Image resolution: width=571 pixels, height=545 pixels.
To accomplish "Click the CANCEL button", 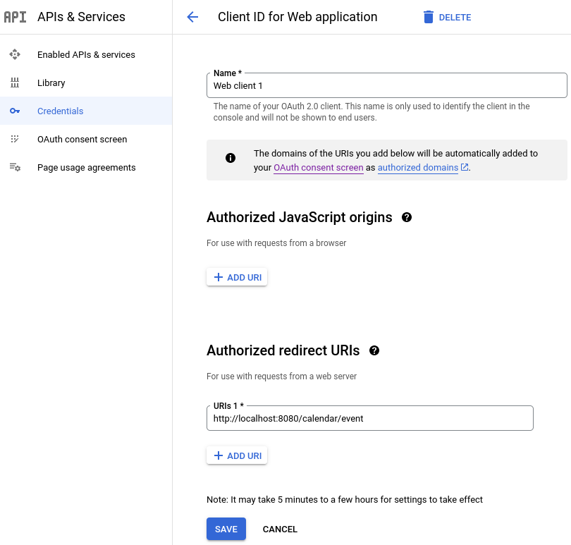I will tap(280, 529).
